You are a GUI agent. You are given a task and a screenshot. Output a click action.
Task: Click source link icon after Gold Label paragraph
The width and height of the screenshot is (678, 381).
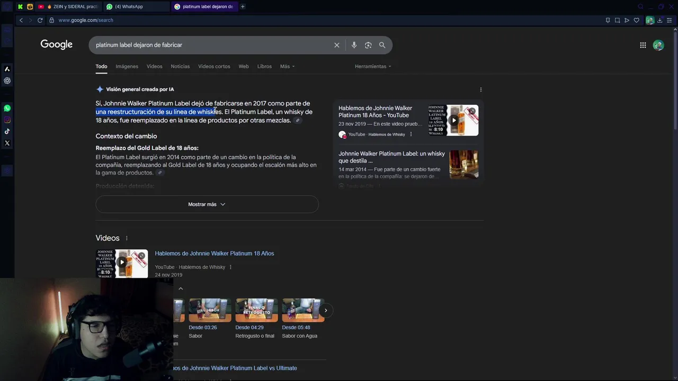[x=159, y=173]
